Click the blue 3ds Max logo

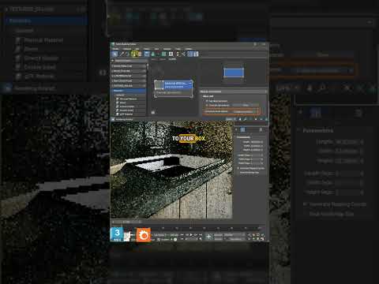click(117, 234)
